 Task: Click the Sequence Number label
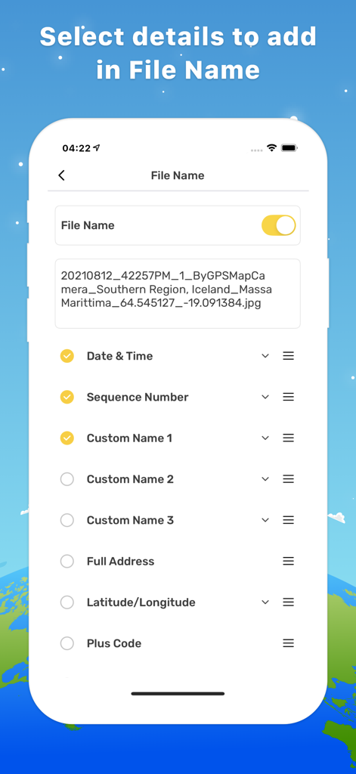(138, 397)
